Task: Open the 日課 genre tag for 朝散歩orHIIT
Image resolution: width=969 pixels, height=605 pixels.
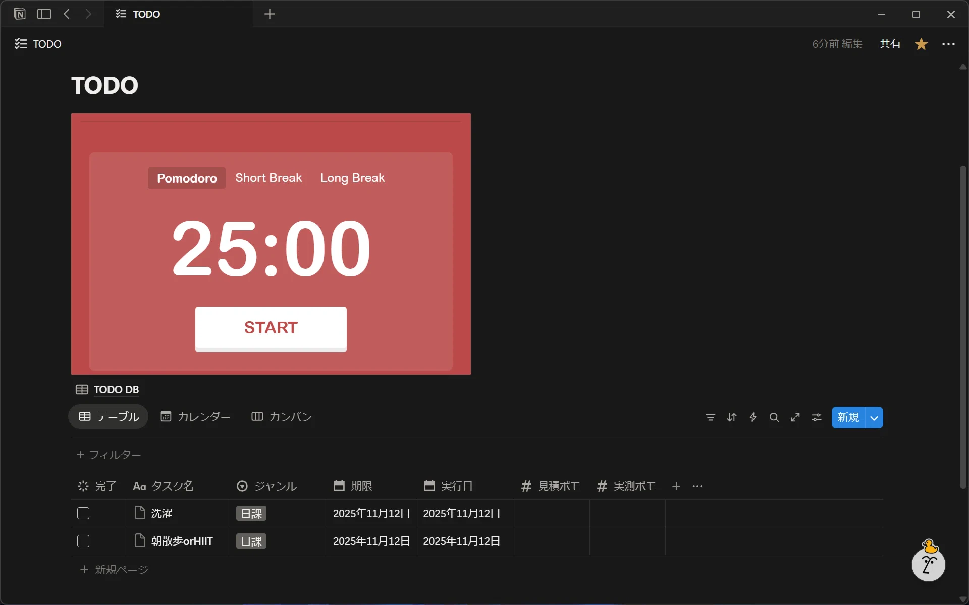Action: (251, 541)
